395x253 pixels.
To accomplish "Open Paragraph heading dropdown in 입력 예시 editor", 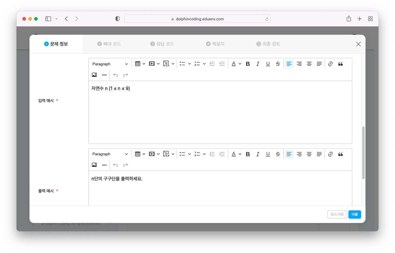I will 110,64.
